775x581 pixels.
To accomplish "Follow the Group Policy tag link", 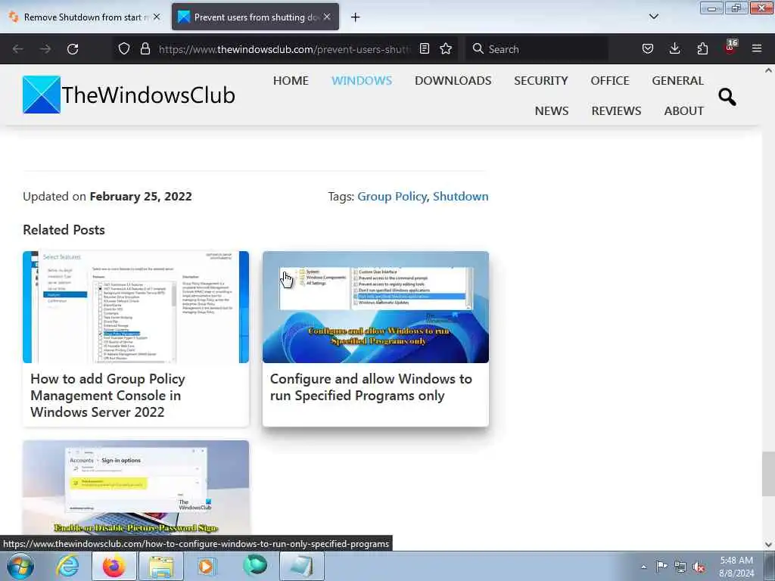I will 391,197.
